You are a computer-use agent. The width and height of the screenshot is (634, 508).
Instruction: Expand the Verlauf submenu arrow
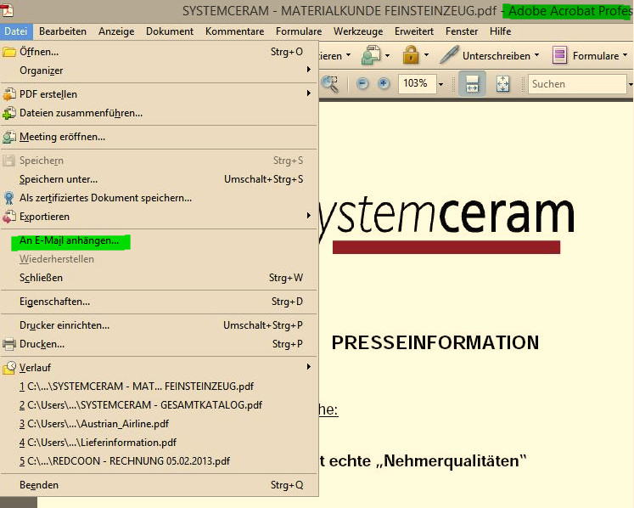pyautogui.click(x=308, y=367)
